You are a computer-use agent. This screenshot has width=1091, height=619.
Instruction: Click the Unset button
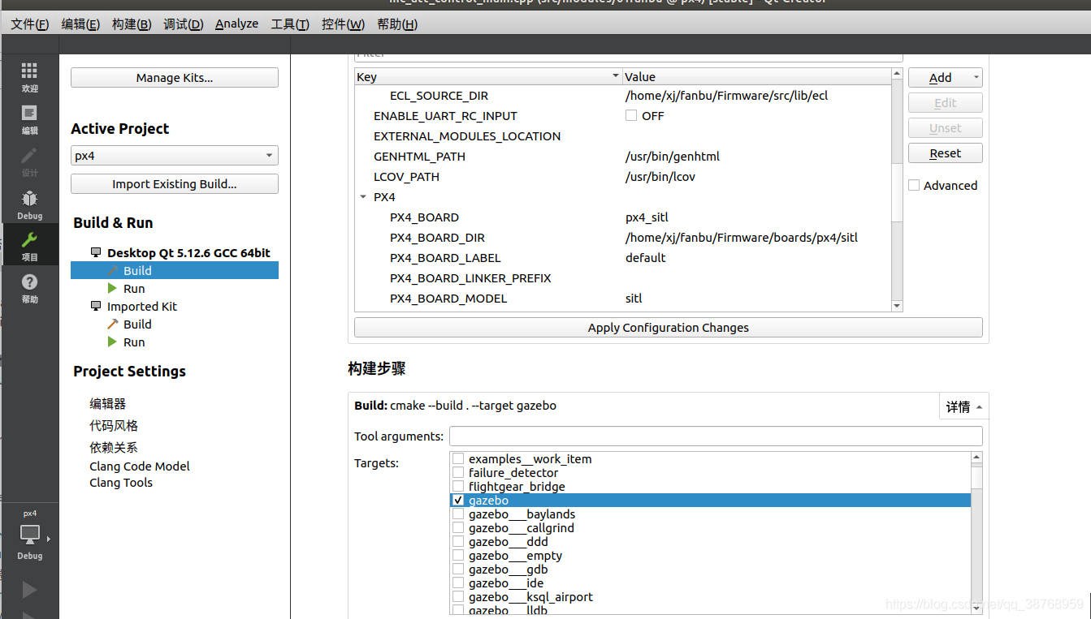click(945, 127)
